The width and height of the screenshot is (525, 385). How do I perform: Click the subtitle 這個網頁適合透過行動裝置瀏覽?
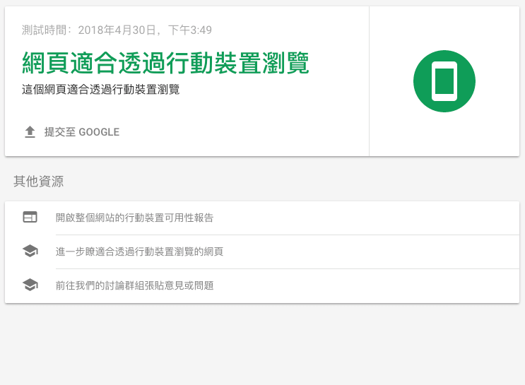coord(101,90)
